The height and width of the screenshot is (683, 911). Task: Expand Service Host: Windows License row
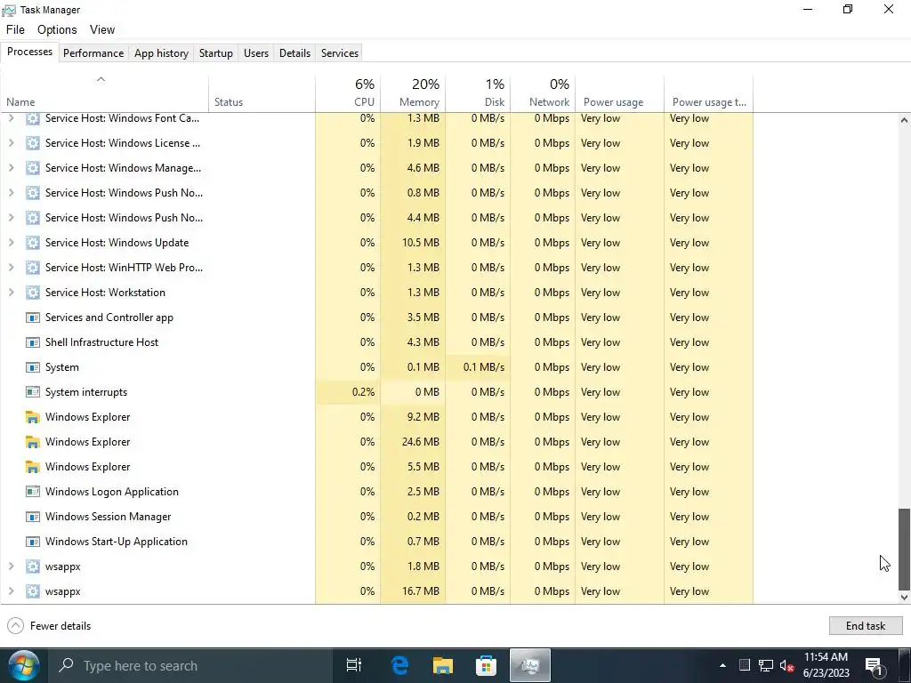11,143
